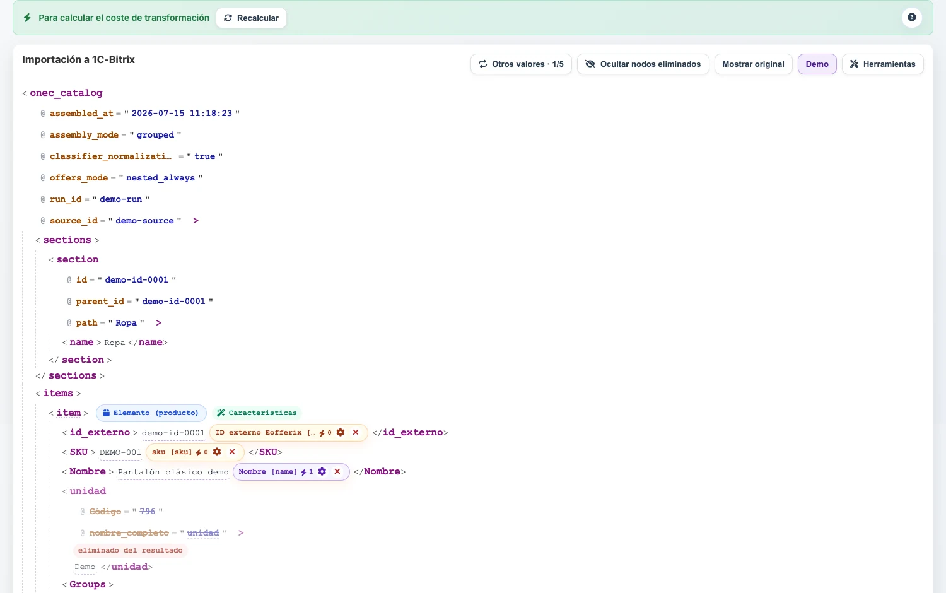
Task: Remove the ID externo Eofferix mapping with X
Action: [356, 432]
